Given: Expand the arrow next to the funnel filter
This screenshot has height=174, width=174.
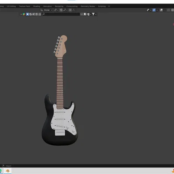Looking at the screenshot, I should click(96, 14).
